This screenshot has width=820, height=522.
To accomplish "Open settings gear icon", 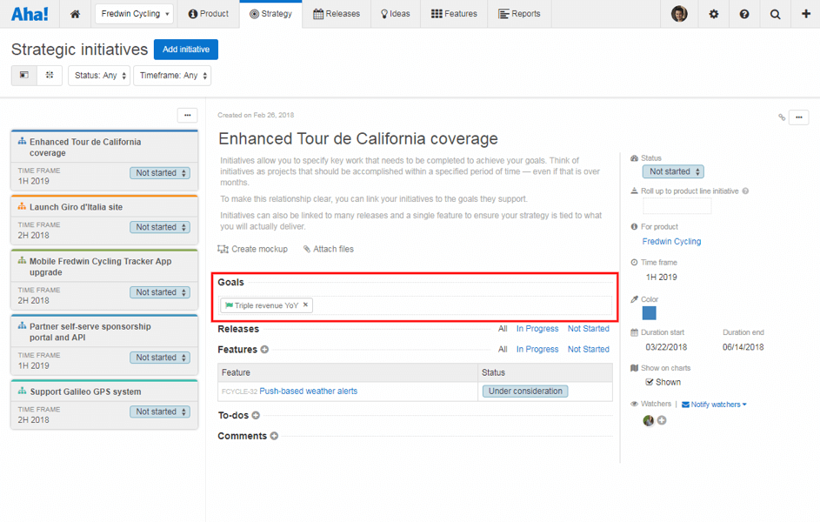I will (x=713, y=14).
